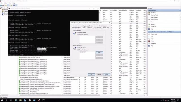The width and height of the screenshot is (181, 102).
Task: Collapse the Active Directory Domain Controller actions section
Action: click(x=180, y=32)
